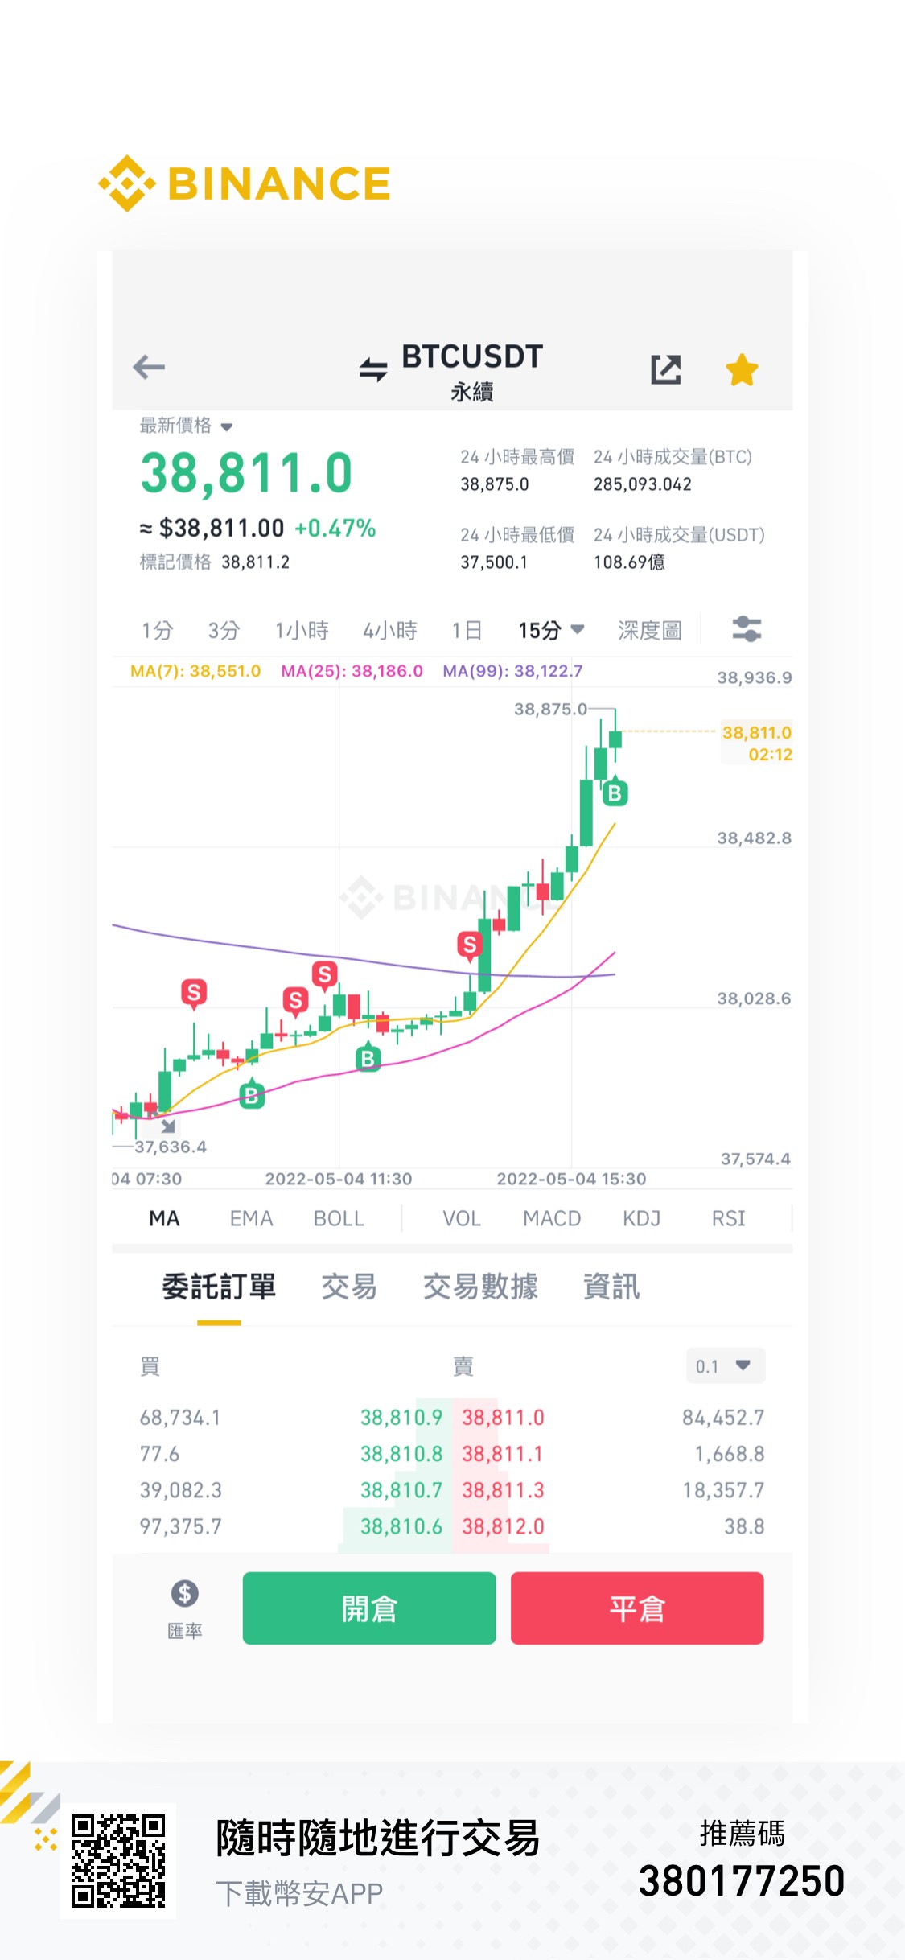The image size is (905, 1960).
Task: Switch to the 交易數據 tab
Action: point(480,1287)
